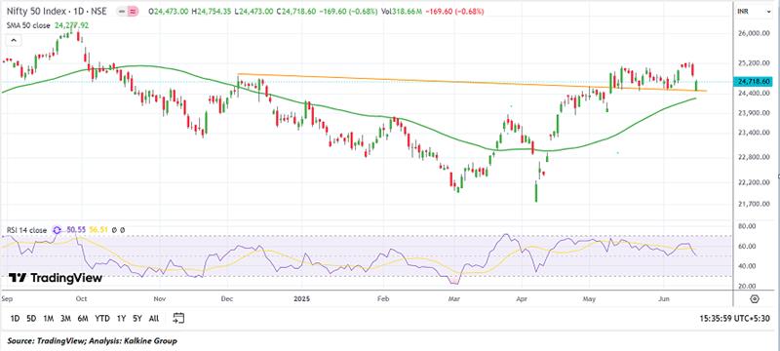
Task: Click the RSI 60.00 axis label
Action: point(747,246)
